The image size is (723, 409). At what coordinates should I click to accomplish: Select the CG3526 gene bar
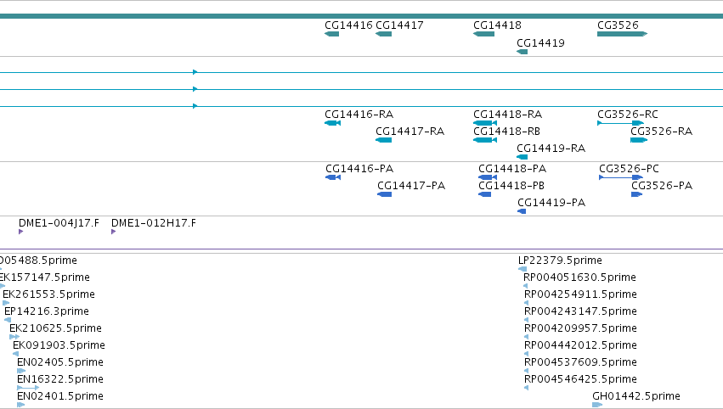point(622,34)
